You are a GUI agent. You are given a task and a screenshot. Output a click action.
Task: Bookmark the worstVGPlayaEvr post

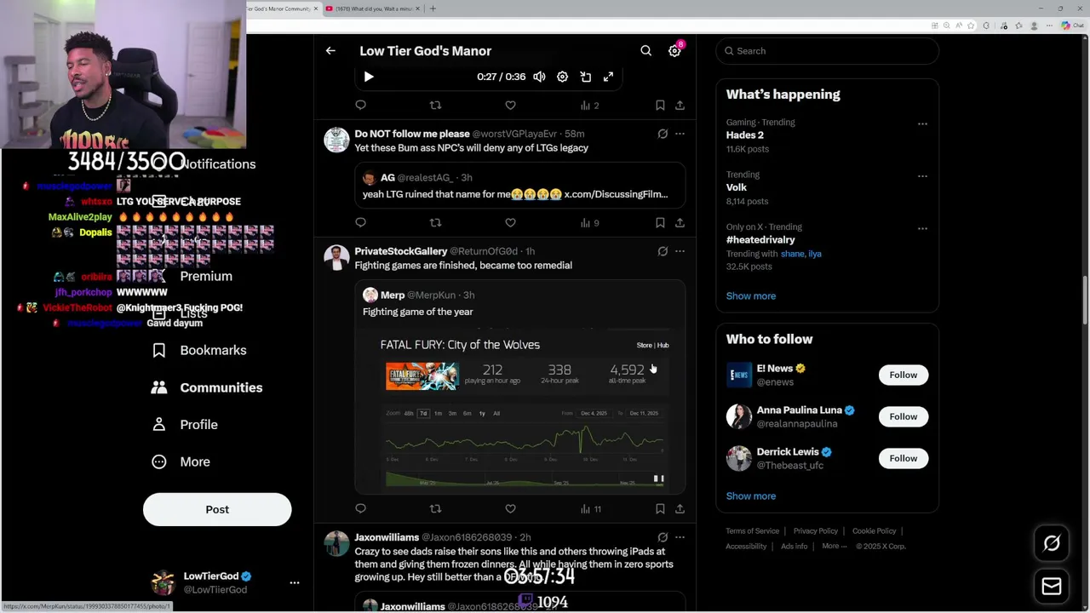[x=660, y=223]
